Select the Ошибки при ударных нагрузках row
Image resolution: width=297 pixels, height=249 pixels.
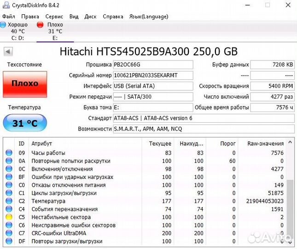[x=145, y=177]
